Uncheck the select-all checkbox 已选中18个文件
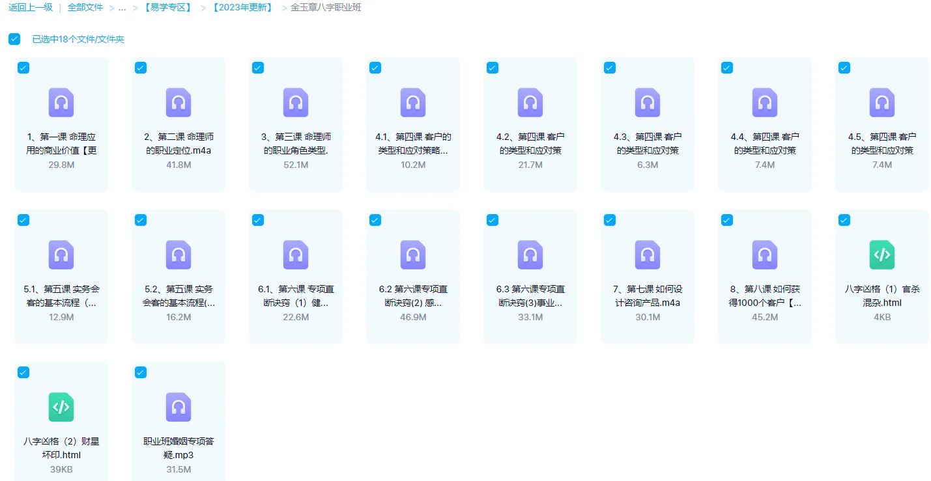The image size is (931, 481). [14, 39]
